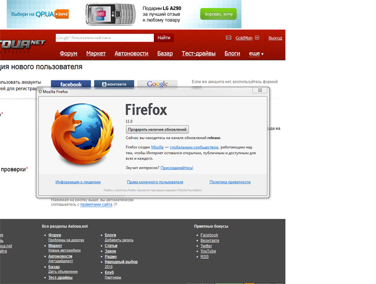This screenshot has height=284, width=376.
Task: Close the About Mozilla Firefox dialog
Action: tap(258, 91)
